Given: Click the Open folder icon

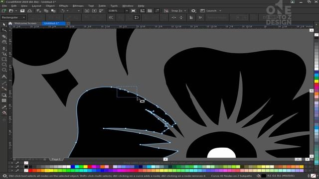Looking at the screenshot, I should [11, 11].
